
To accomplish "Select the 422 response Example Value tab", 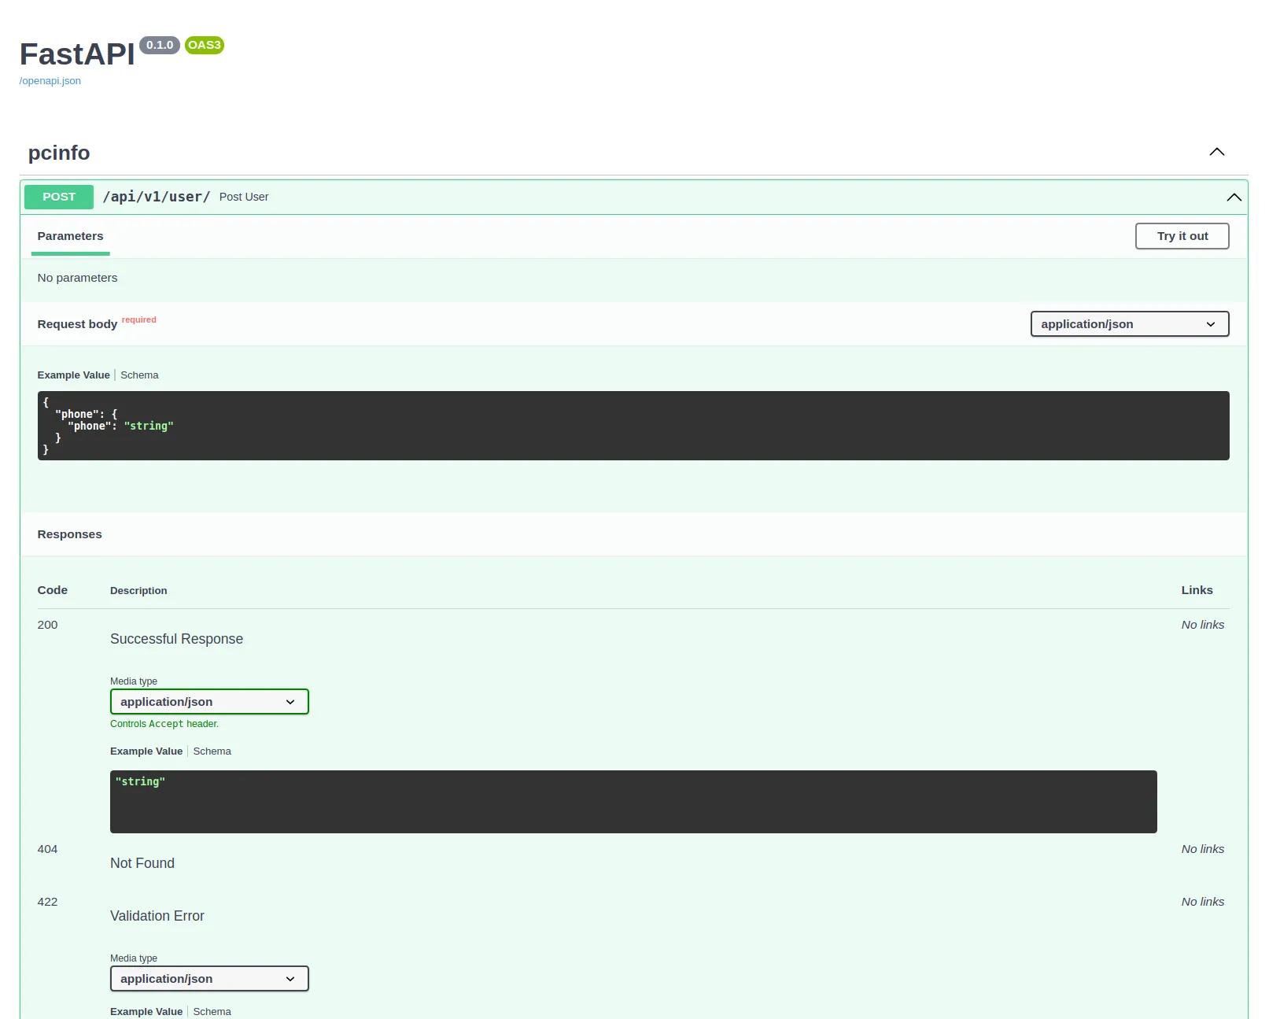I will pos(146,1012).
